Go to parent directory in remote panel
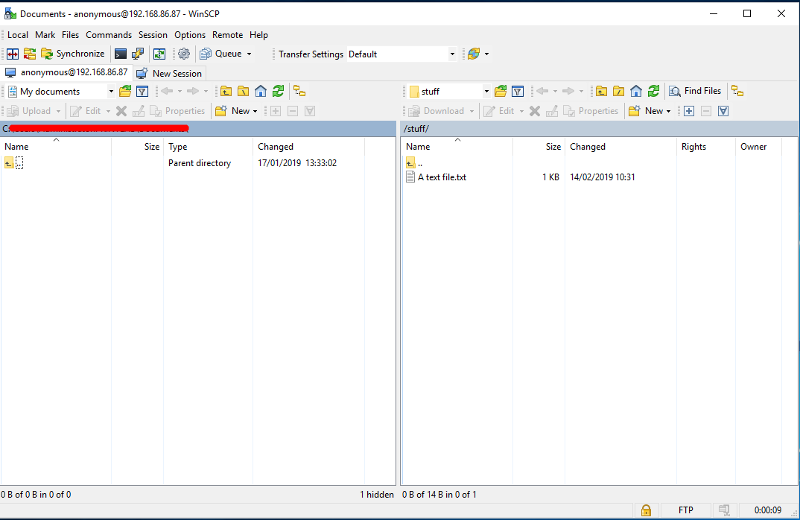Viewport: 800px width, 520px height. (602, 92)
